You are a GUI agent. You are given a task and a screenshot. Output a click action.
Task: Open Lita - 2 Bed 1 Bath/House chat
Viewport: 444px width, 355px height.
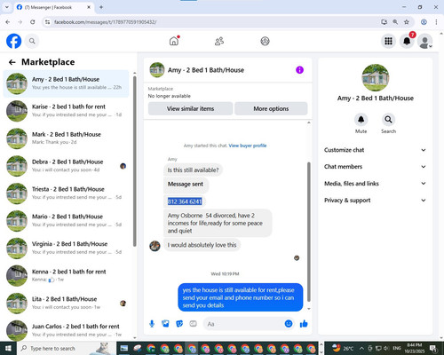66,304
